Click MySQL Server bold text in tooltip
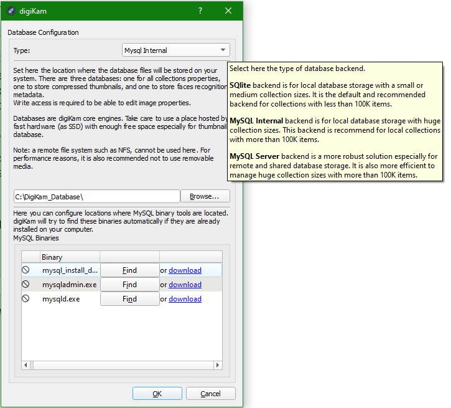The image size is (451, 408). pos(254,156)
